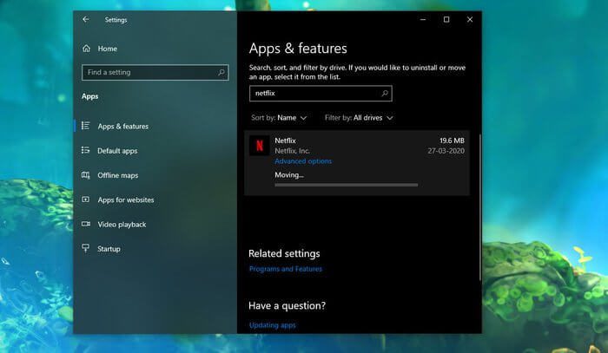Open Programs and Features link
The height and width of the screenshot is (353, 608).
[285, 269]
